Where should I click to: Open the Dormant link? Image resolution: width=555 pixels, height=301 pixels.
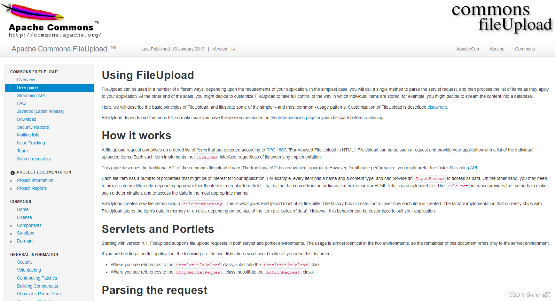tap(25, 241)
